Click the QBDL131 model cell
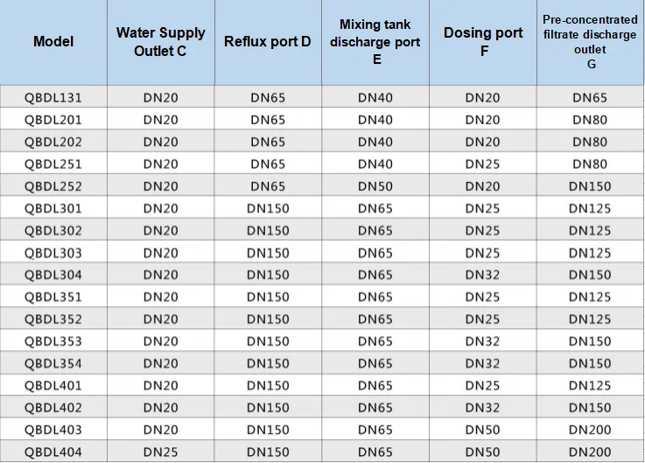Screen dimensions: 645x463 tap(53, 97)
